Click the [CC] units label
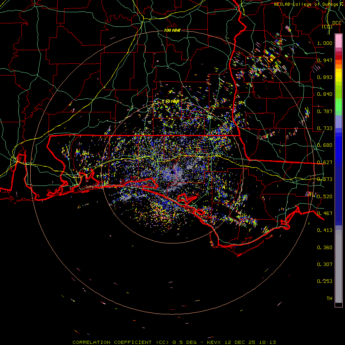345x345 pixels. click(x=327, y=26)
